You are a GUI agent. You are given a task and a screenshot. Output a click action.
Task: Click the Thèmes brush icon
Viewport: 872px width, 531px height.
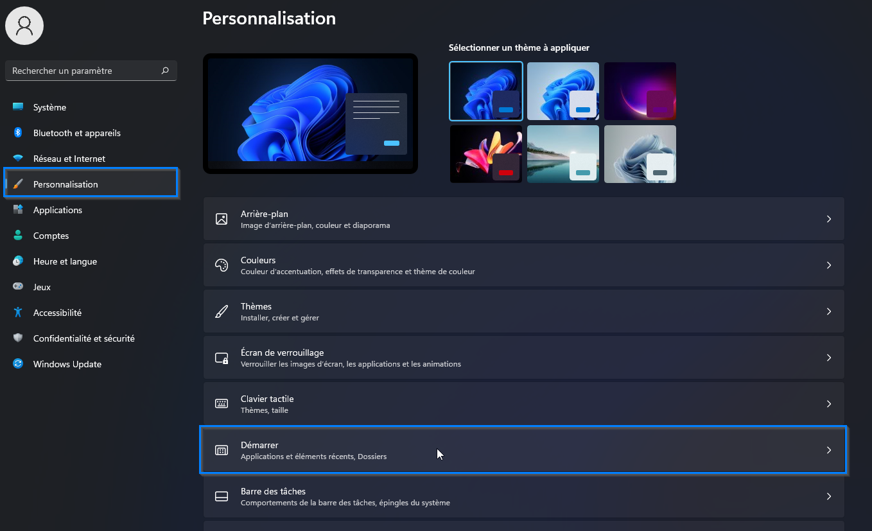coord(222,311)
